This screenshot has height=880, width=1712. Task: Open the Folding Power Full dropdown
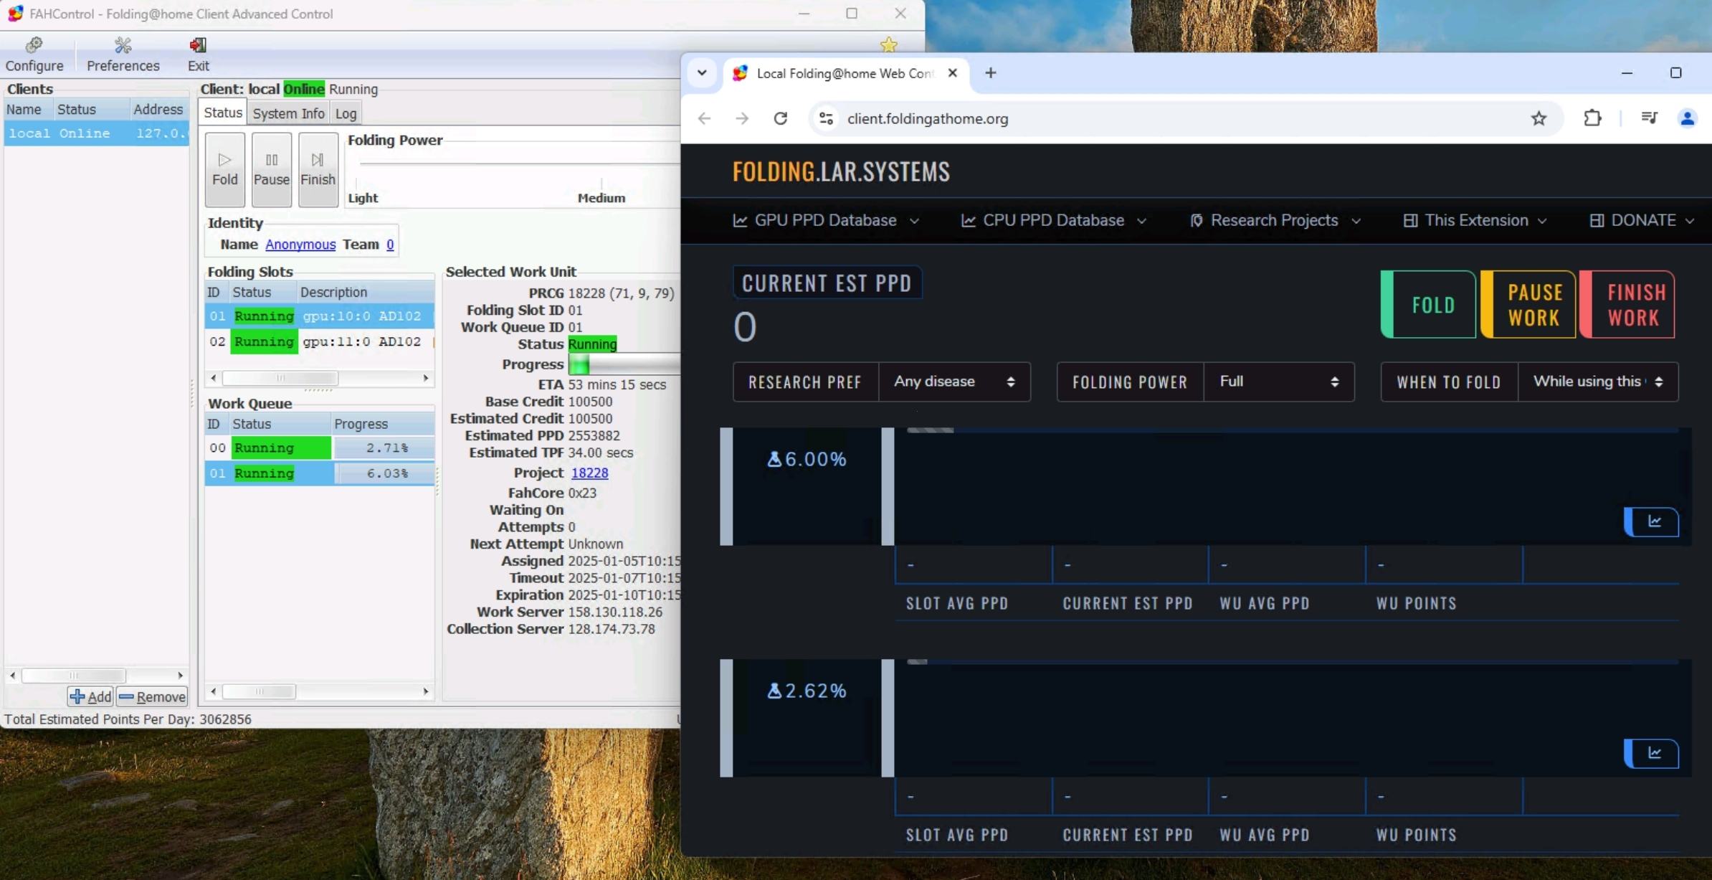click(1278, 382)
